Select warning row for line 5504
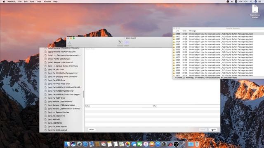 coord(218,42)
